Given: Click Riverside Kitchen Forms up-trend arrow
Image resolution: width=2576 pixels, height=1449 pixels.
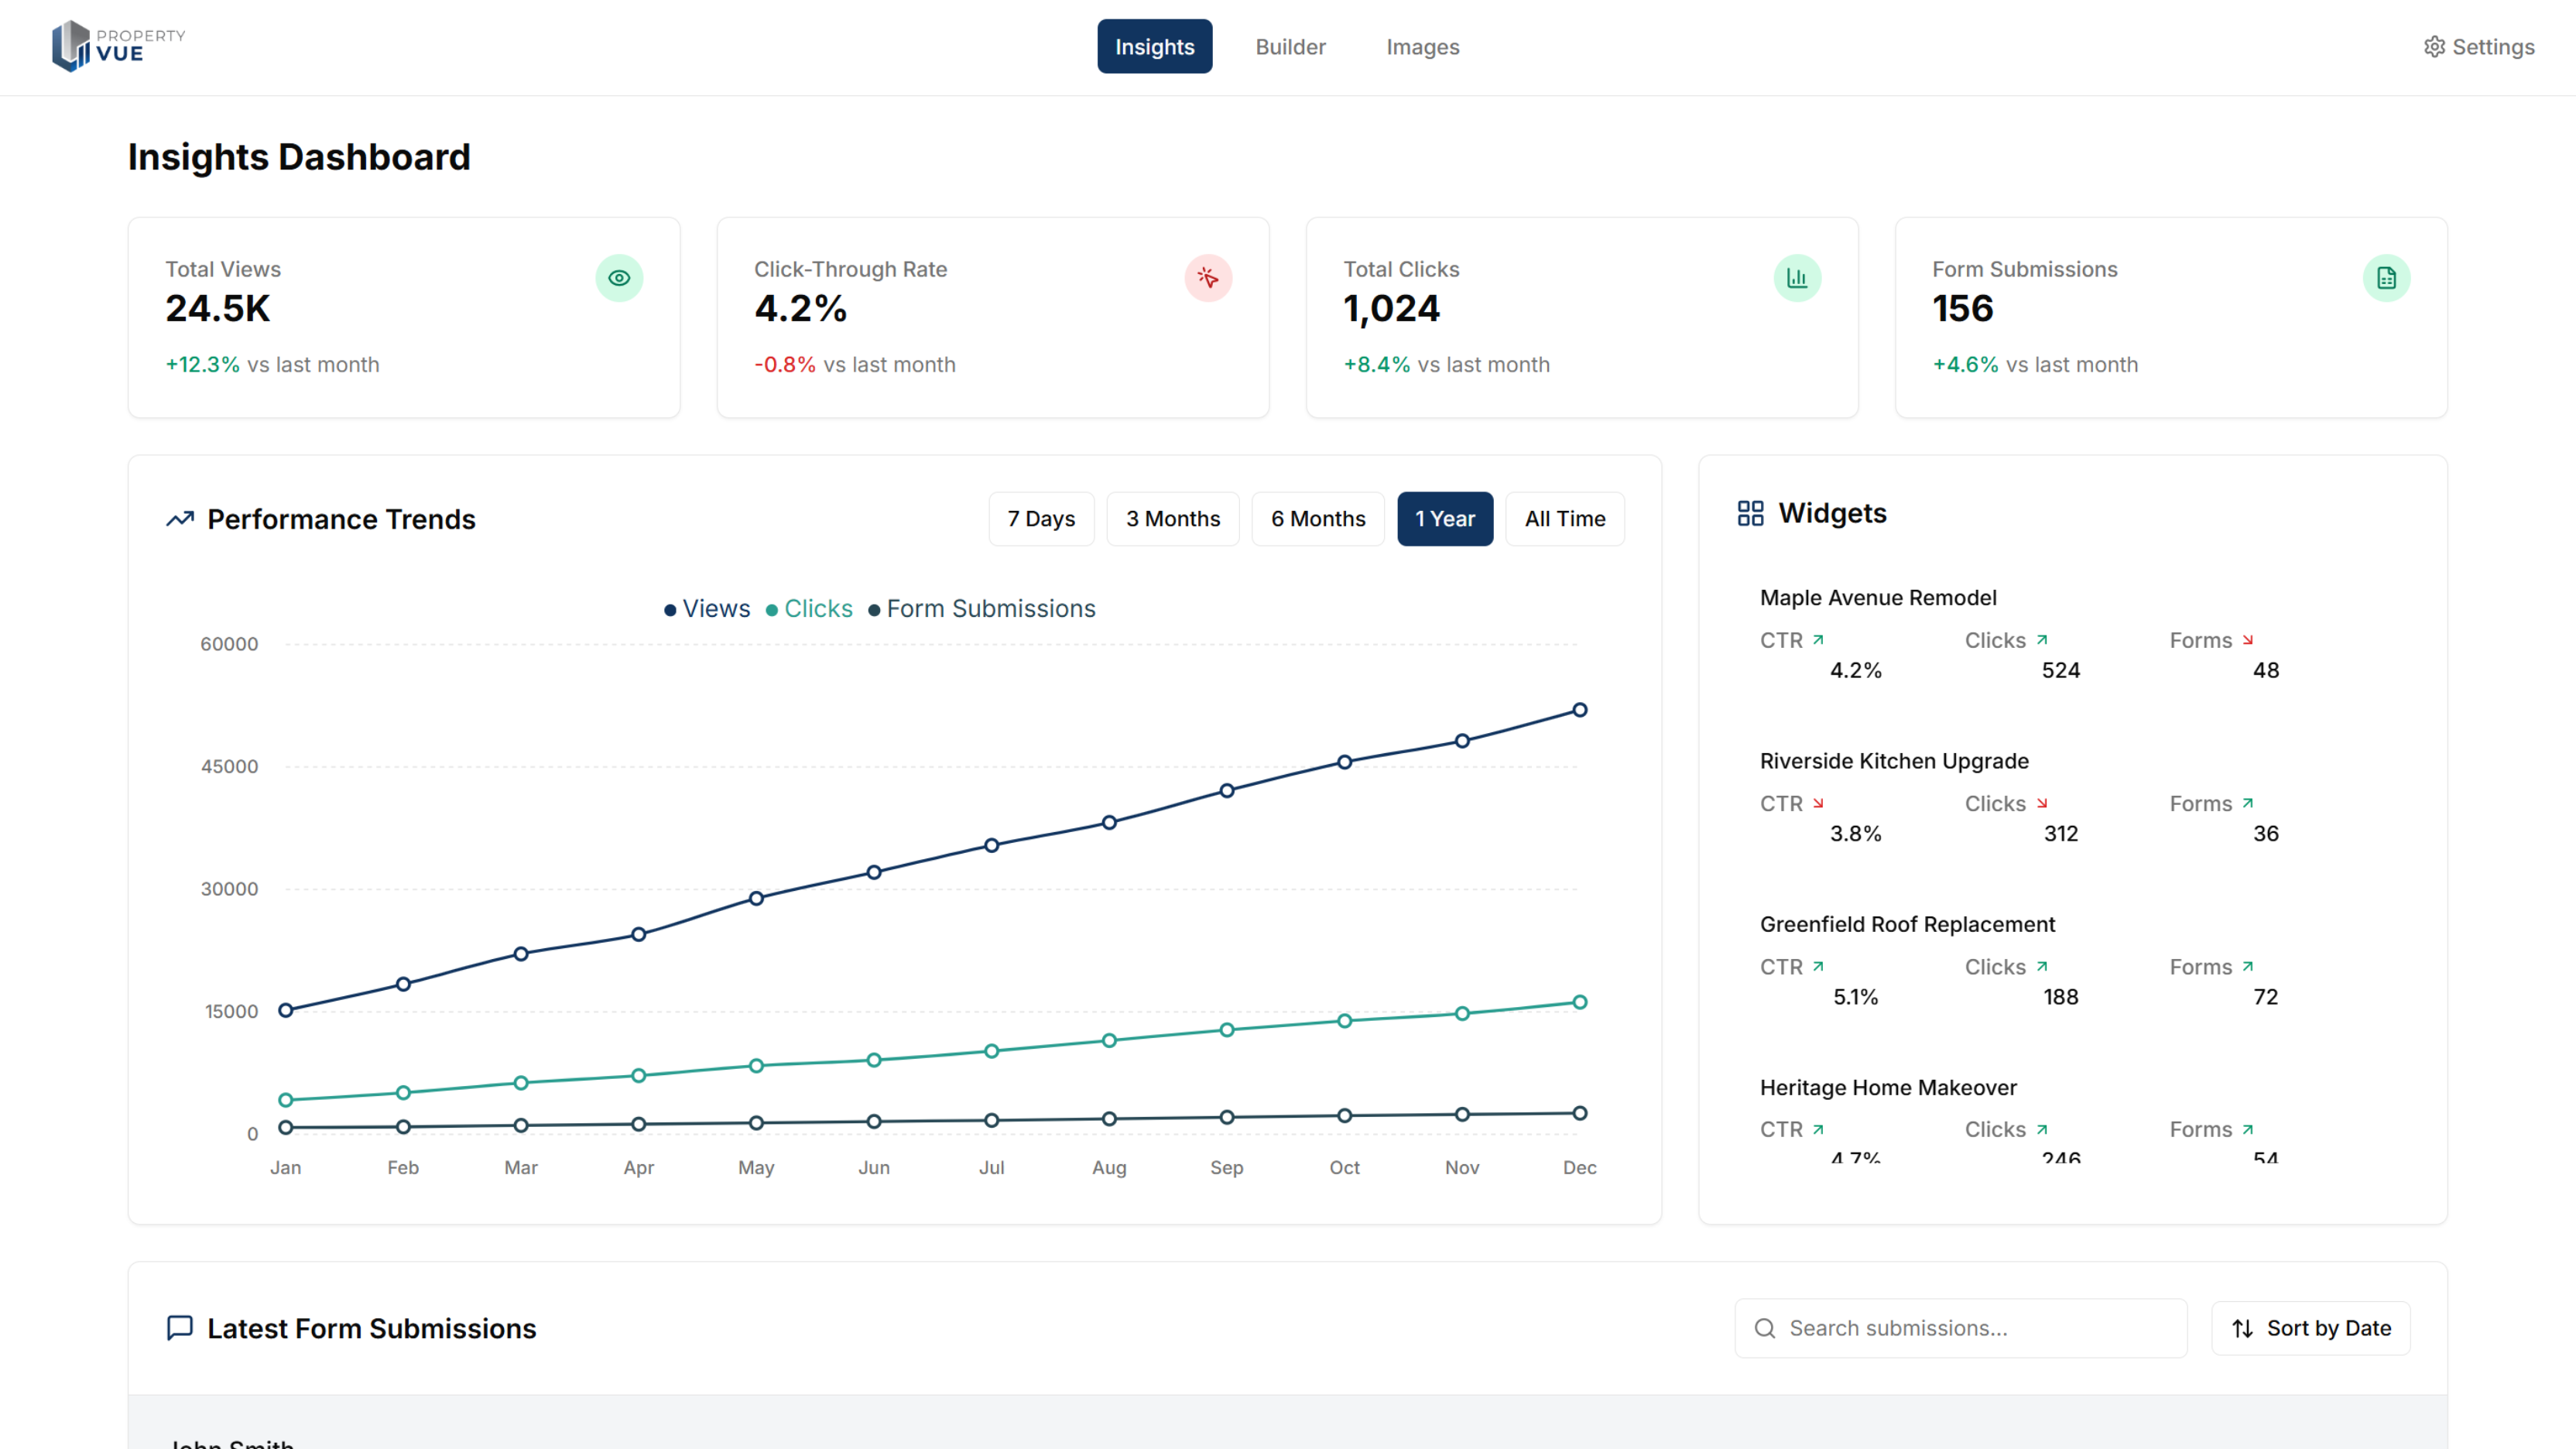Looking at the screenshot, I should pyautogui.click(x=2248, y=802).
